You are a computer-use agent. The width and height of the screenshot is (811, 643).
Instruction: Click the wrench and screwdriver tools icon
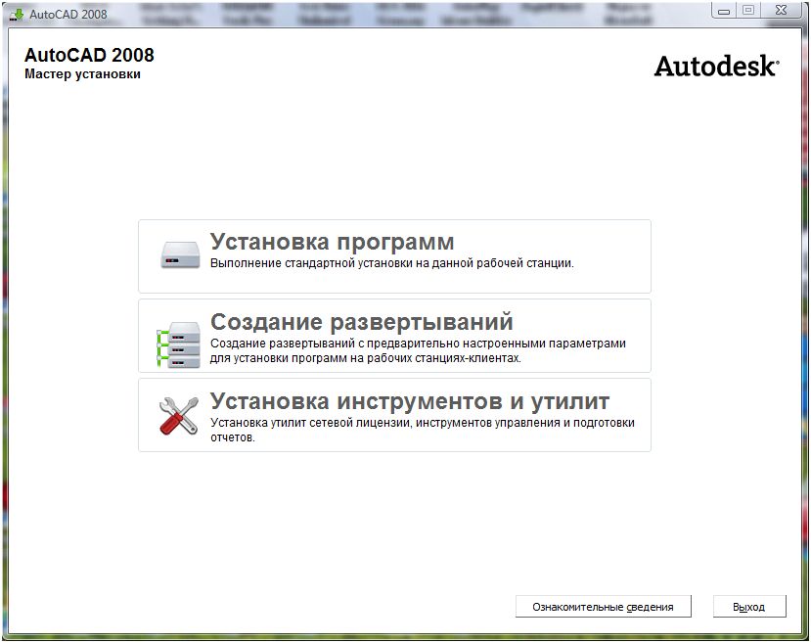(178, 415)
